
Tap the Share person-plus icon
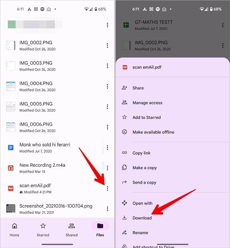[124, 88]
